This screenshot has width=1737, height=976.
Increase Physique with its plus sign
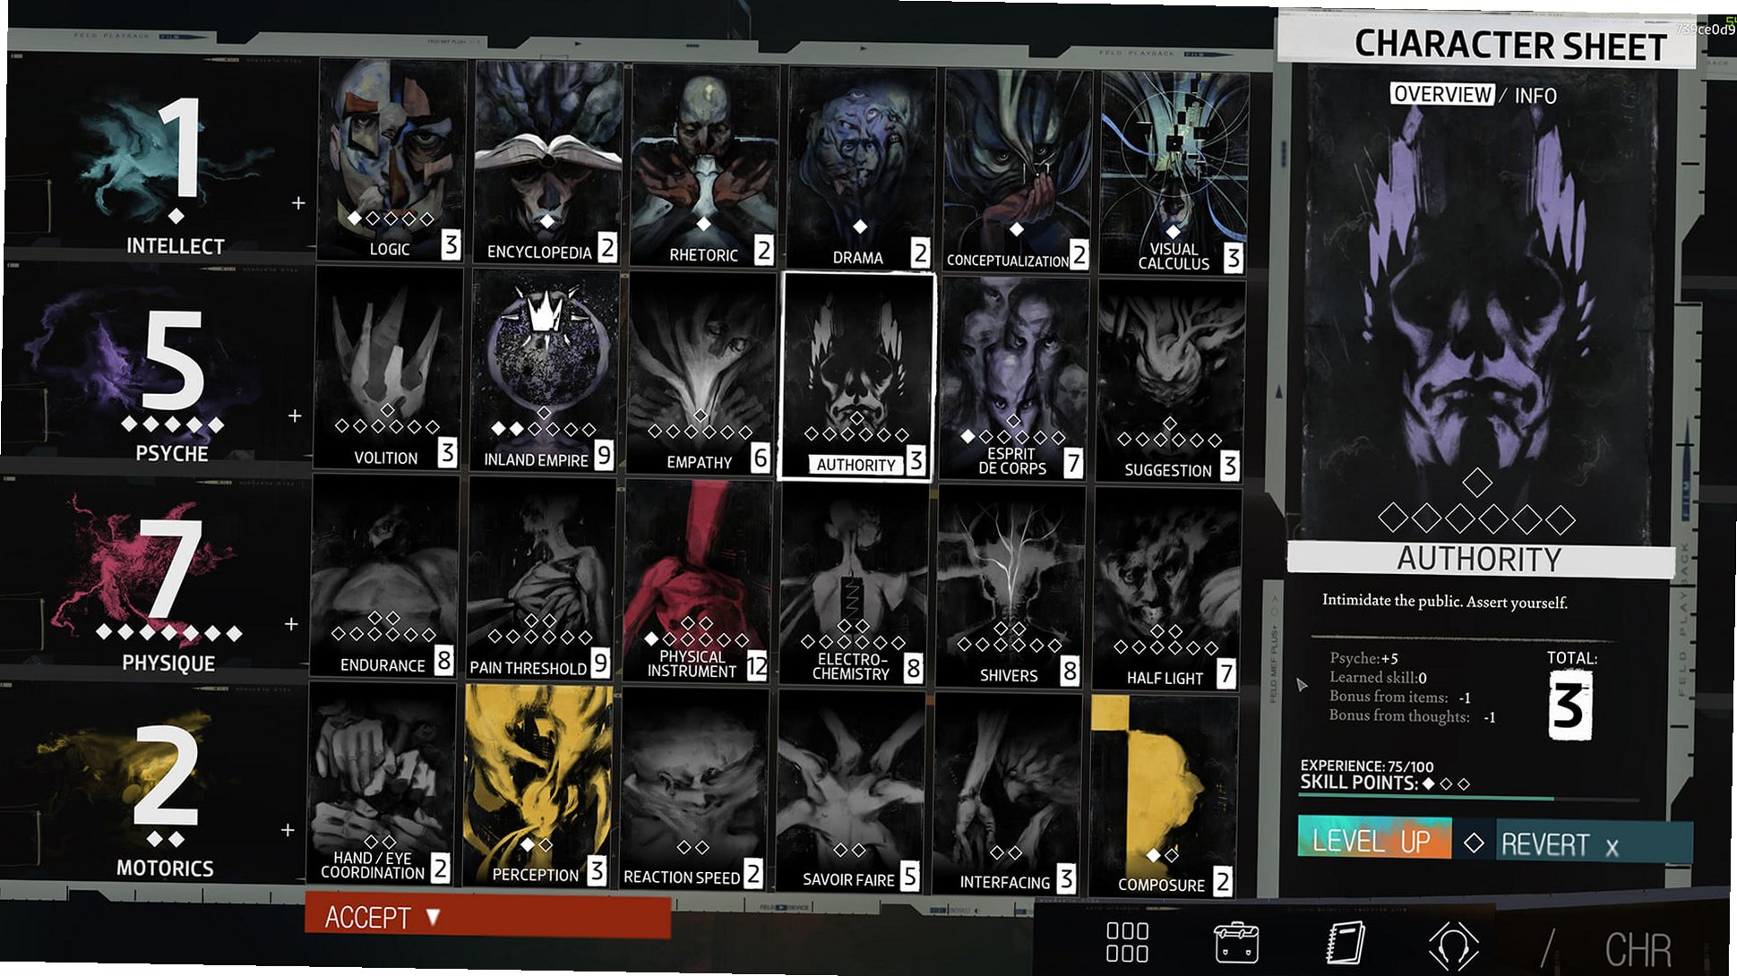point(291,623)
